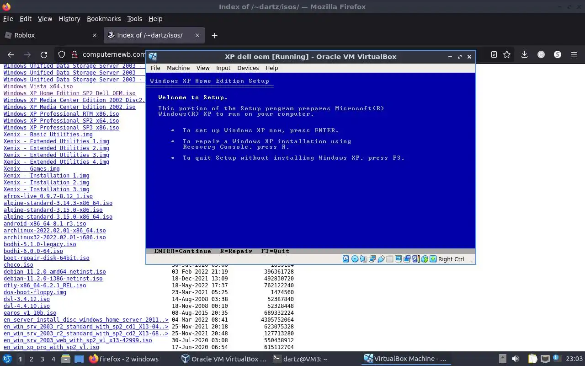Open boot-repair-disk-64bit.iso link

point(47,258)
